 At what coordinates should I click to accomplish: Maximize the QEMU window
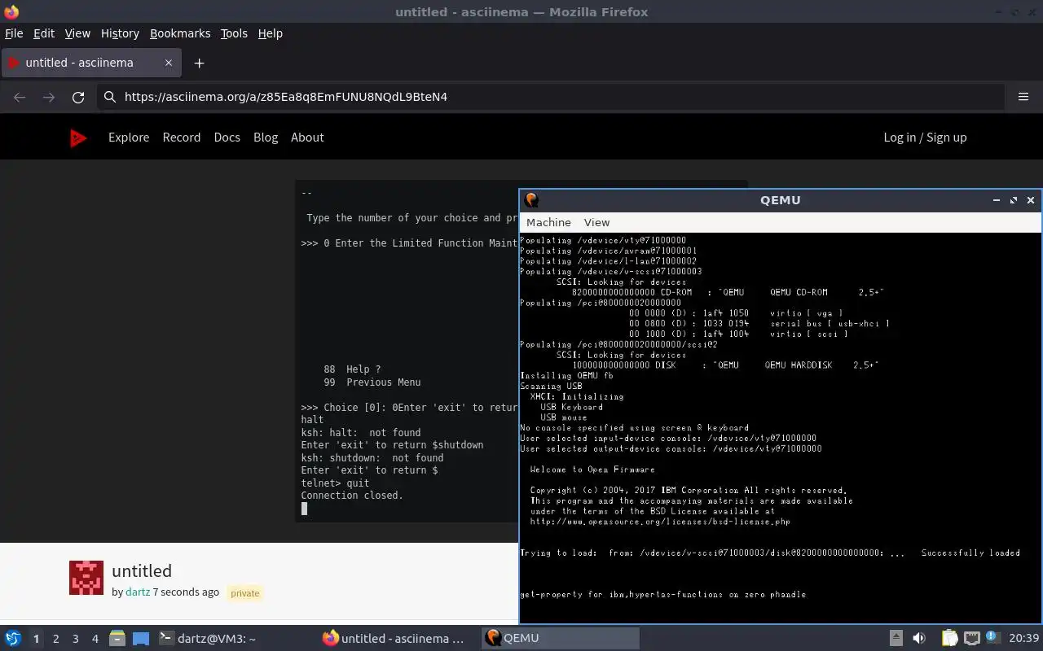(x=1014, y=200)
